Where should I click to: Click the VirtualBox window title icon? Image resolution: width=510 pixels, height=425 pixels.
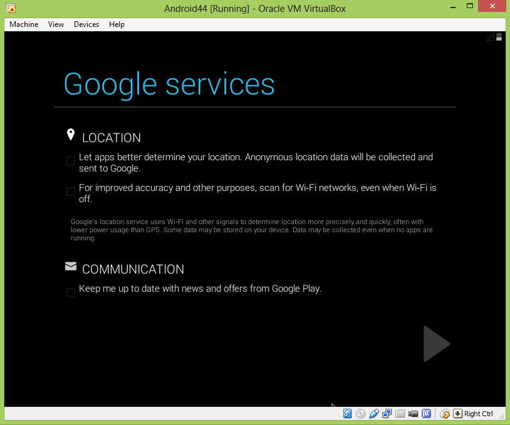coord(11,8)
